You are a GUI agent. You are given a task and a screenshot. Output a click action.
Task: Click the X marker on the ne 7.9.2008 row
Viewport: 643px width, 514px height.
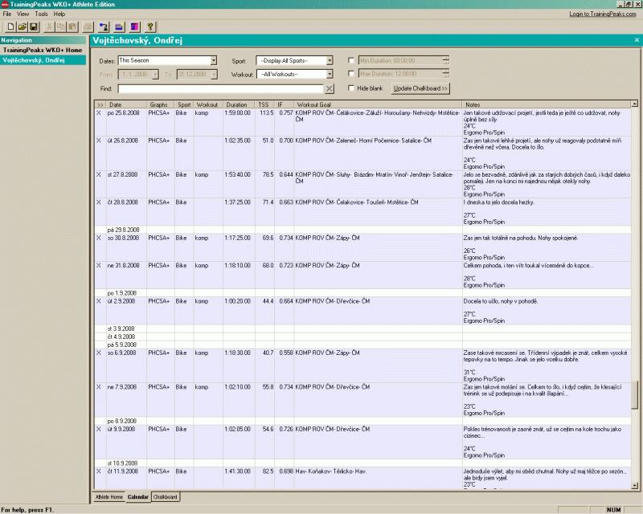pos(98,387)
